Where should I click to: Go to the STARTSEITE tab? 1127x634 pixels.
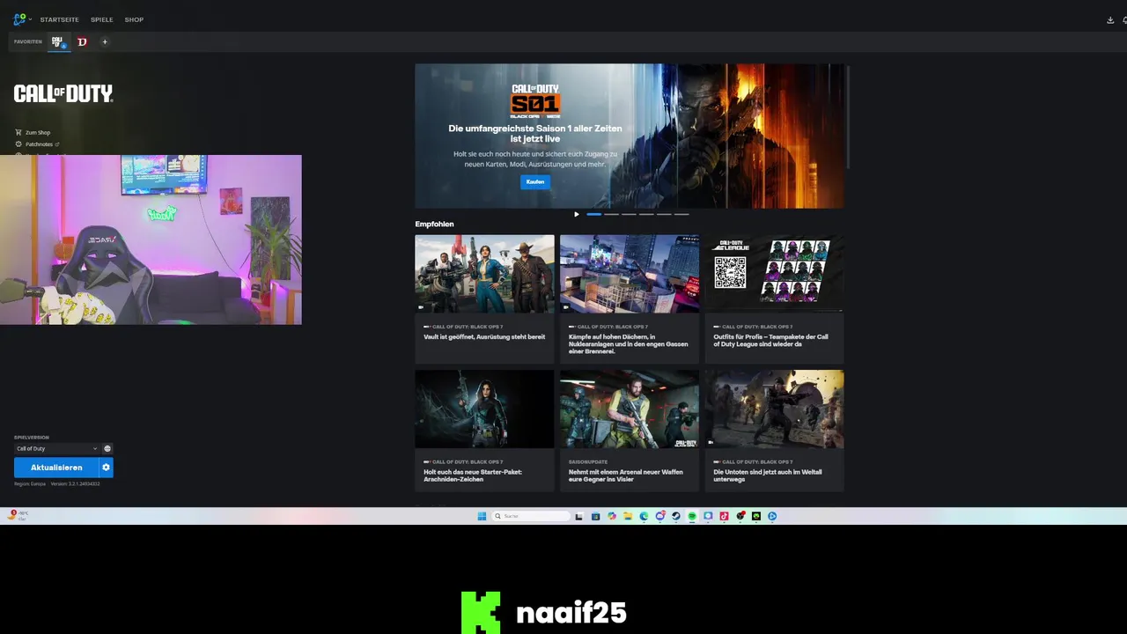59,19
